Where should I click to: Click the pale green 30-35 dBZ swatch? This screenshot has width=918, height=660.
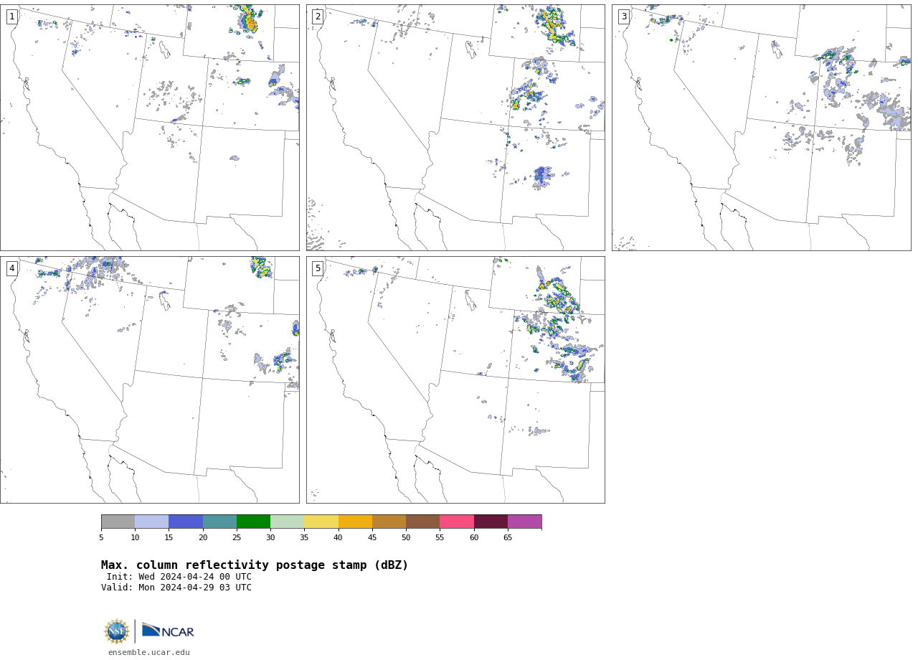point(288,522)
